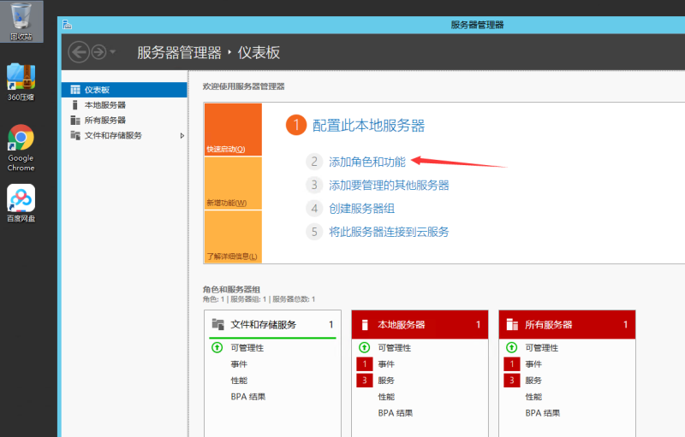The width and height of the screenshot is (685, 437).
Task: Click green status icon in 文件和存储服务 tile
Action: coord(217,347)
